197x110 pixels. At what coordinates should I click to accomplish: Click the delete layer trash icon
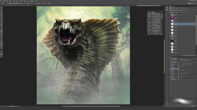tap(194, 56)
